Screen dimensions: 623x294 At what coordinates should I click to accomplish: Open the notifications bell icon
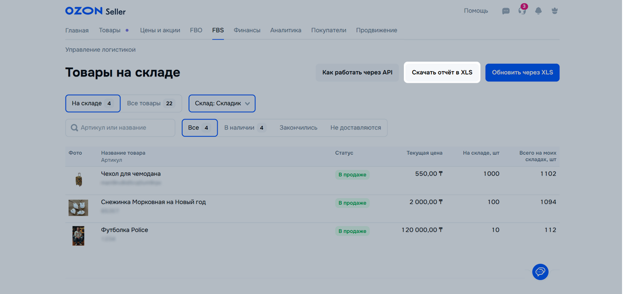(x=538, y=11)
